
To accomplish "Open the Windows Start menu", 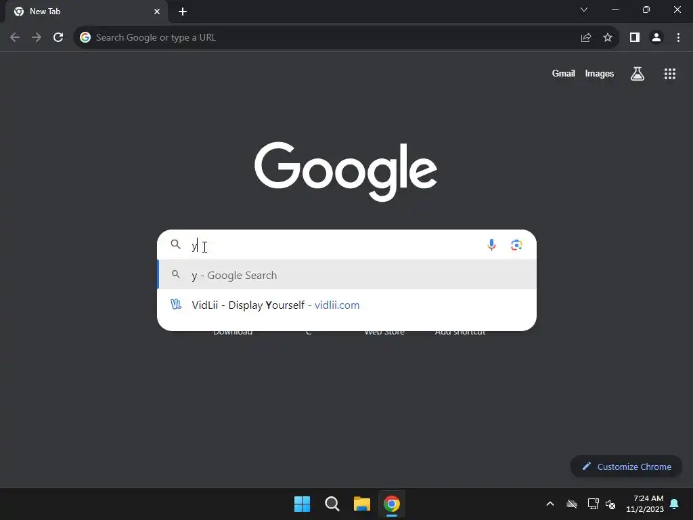I will (x=303, y=504).
